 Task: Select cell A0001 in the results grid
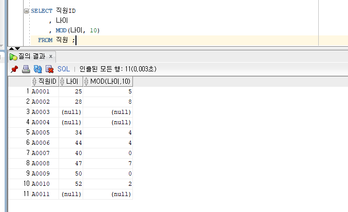(45, 91)
